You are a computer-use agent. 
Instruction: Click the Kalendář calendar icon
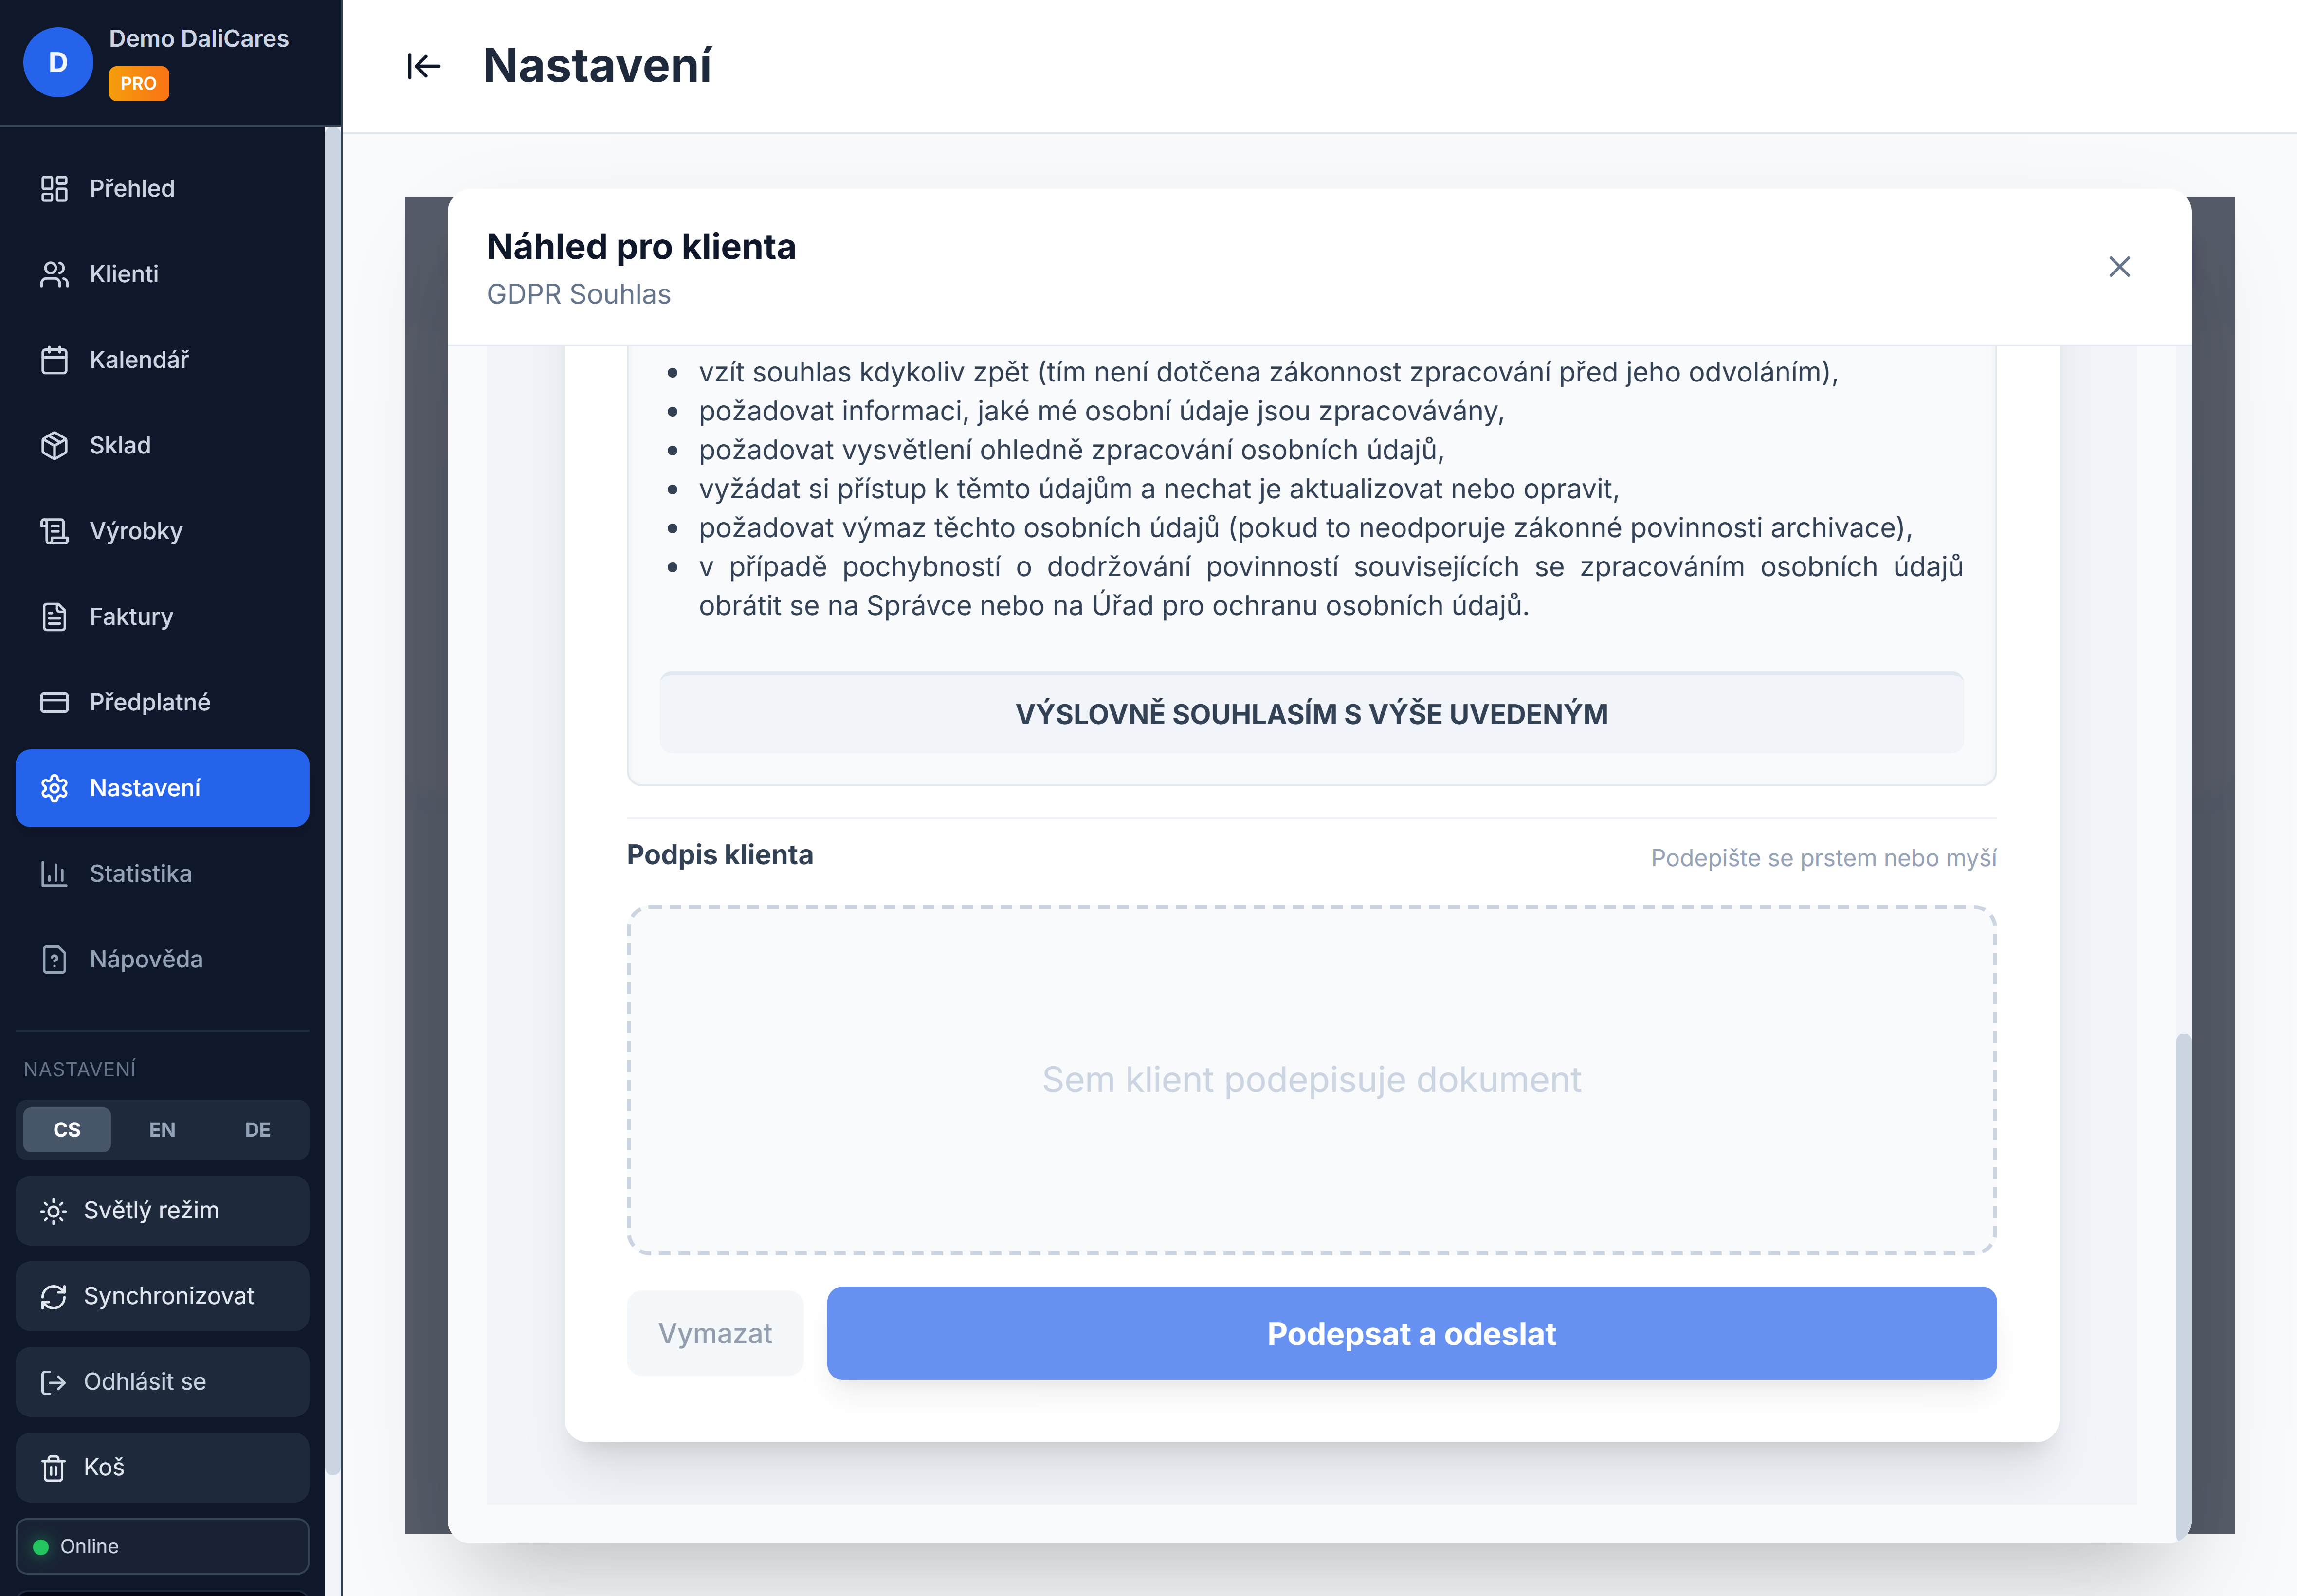pyautogui.click(x=54, y=360)
